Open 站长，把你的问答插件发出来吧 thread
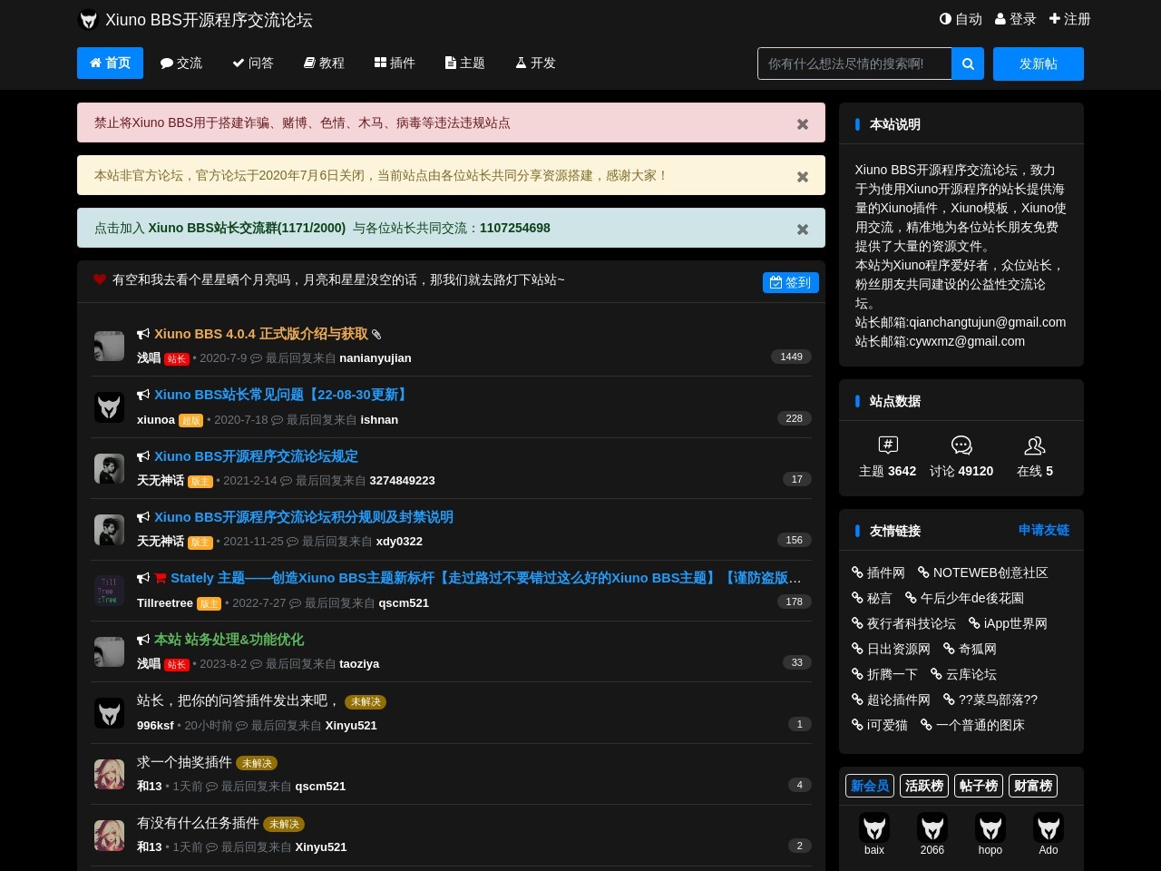1161x871 pixels. (x=239, y=700)
